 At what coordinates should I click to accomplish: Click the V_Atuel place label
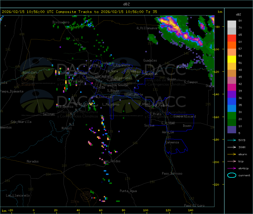click(144, 104)
